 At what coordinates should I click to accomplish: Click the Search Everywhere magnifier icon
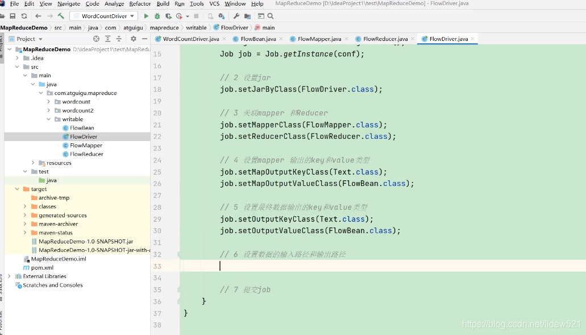[271, 16]
